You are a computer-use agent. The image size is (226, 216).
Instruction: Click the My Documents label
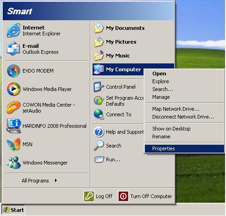(x=125, y=28)
